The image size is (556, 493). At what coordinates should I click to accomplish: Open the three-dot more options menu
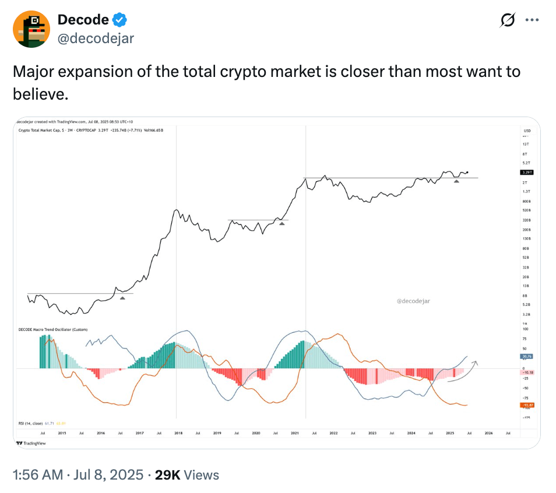tap(532, 20)
